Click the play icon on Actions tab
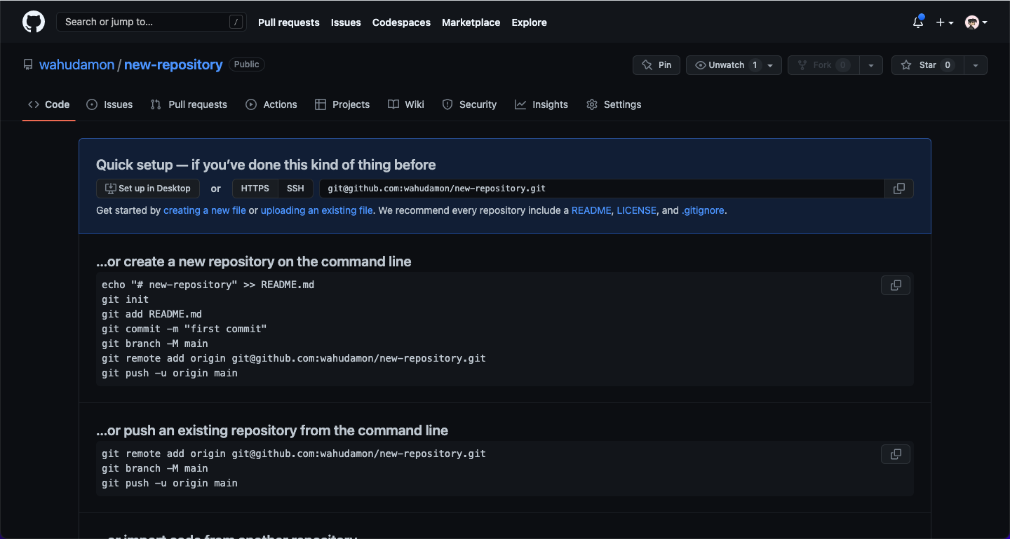Screen dimensions: 1010x539 (x=251, y=104)
